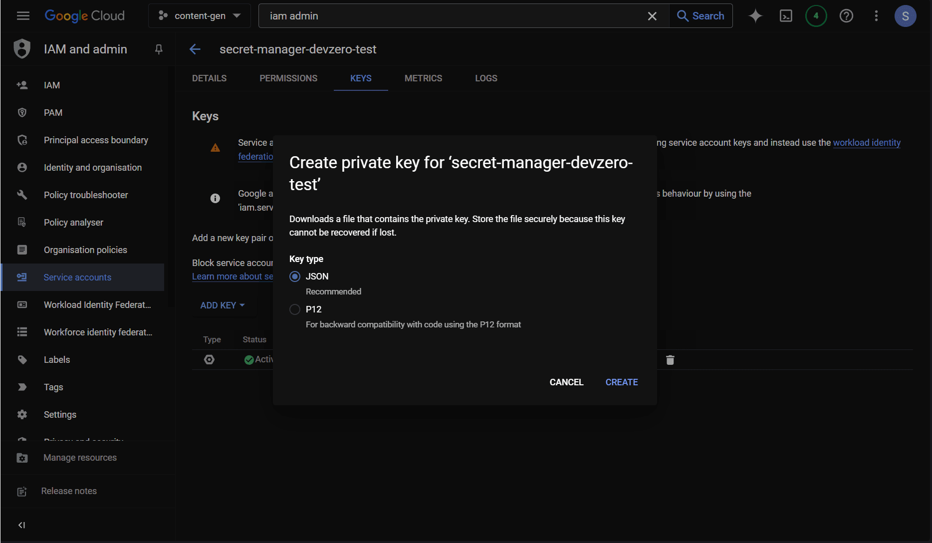Click Workload Identity Federation icon
932x543 pixels.
coord(22,305)
